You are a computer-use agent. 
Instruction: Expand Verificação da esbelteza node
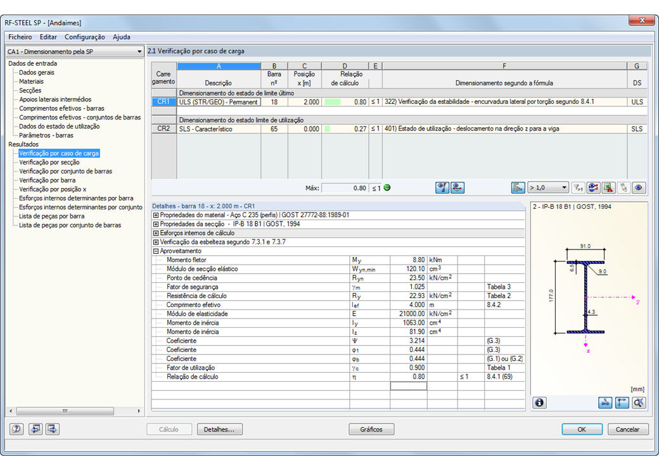156,242
